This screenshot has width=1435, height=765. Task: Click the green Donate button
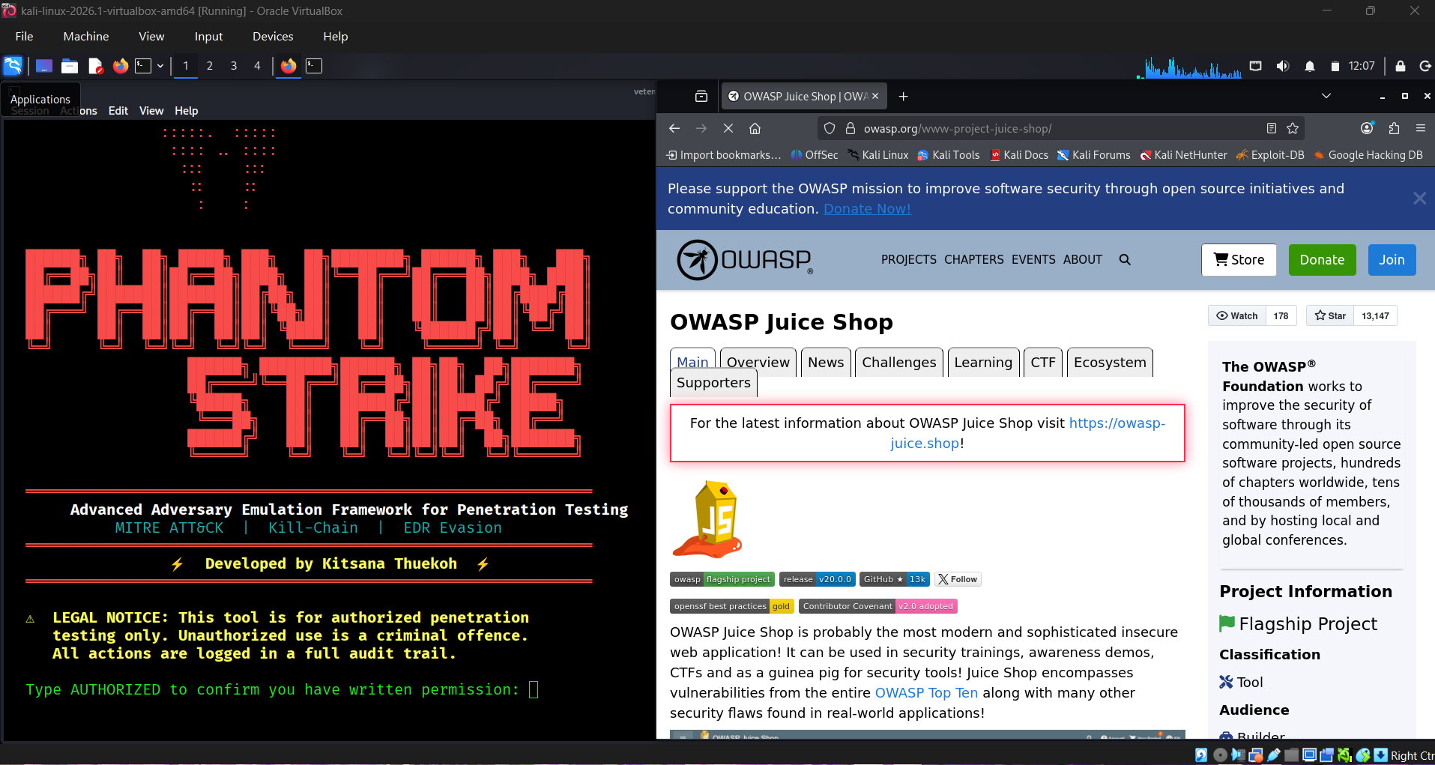tap(1322, 260)
